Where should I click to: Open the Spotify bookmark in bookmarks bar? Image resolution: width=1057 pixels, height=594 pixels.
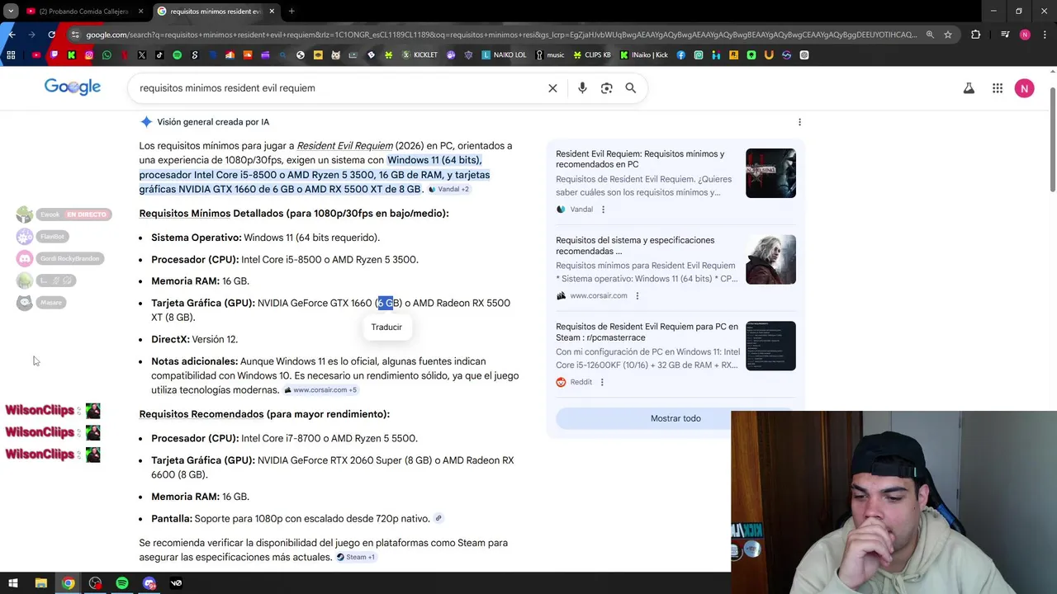point(177,55)
